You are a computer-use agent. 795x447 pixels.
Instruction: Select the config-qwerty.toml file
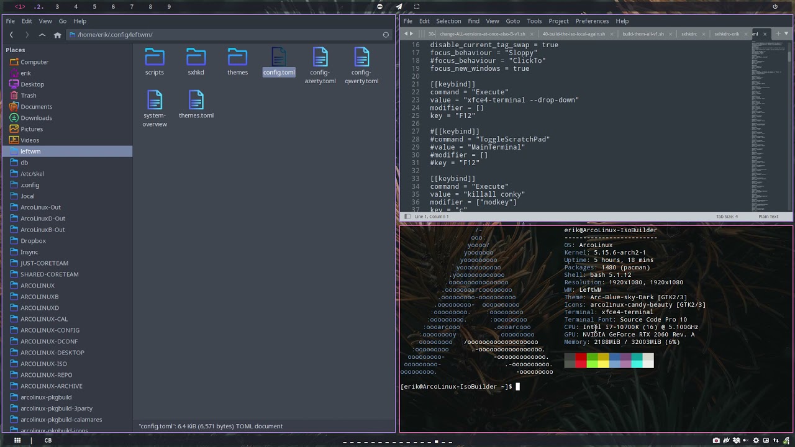(361, 66)
